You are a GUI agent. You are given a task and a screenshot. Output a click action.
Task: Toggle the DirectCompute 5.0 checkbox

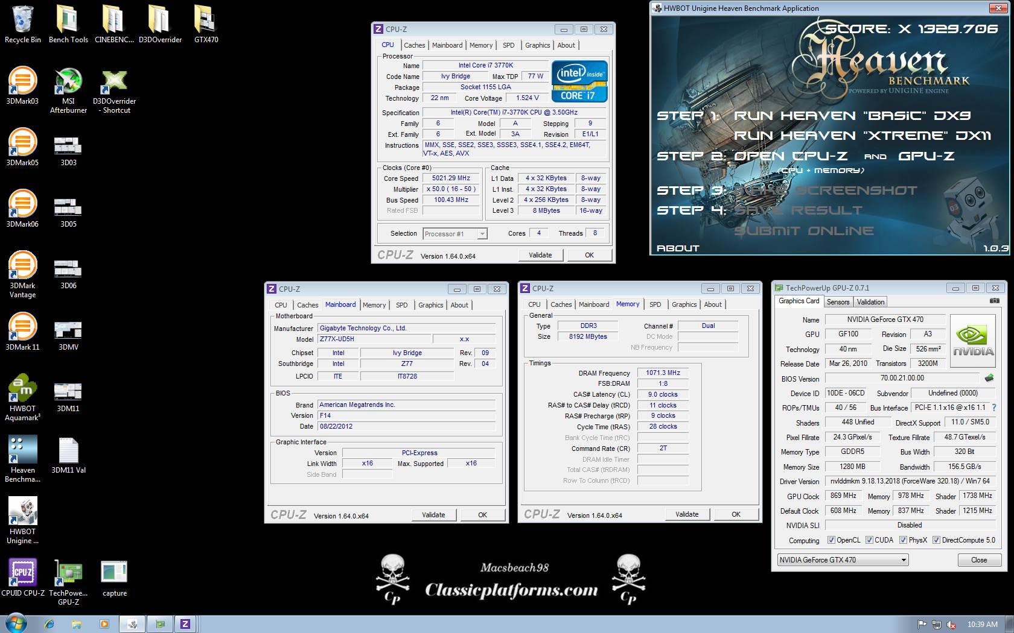[x=936, y=540]
